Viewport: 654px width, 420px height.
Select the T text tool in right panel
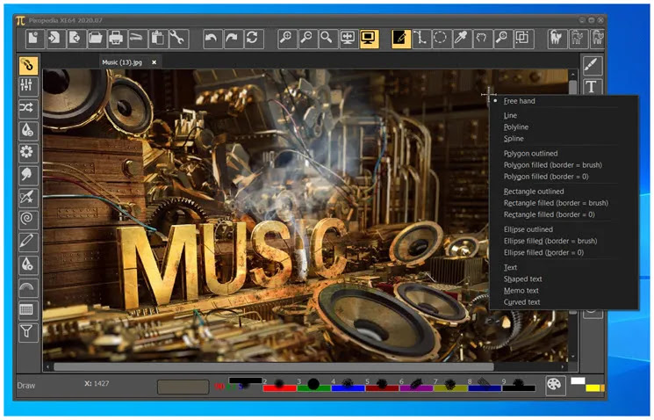(x=593, y=86)
